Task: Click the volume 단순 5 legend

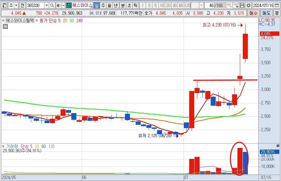Action: point(26,146)
